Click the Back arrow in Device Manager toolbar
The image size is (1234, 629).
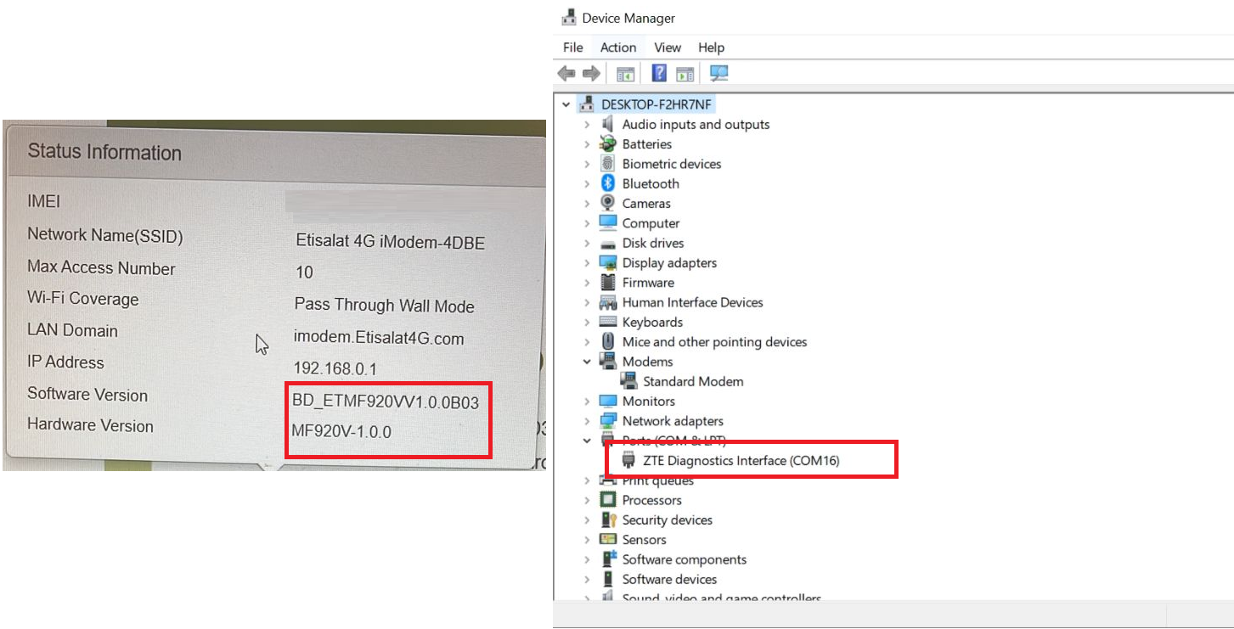(x=566, y=74)
